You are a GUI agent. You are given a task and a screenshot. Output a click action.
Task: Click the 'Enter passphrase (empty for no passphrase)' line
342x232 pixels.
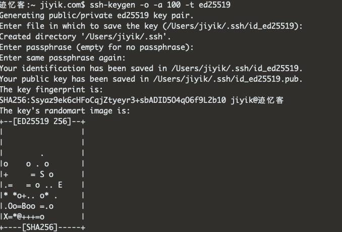(97, 47)
